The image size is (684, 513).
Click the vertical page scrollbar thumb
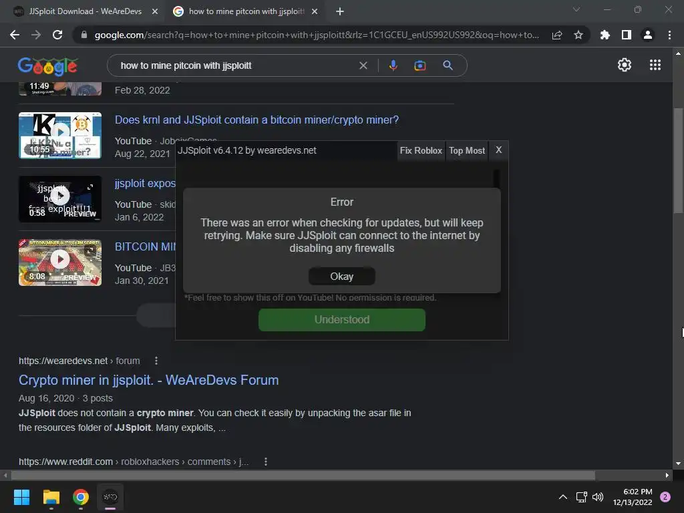pyautogui.click(x=678, y=160)
